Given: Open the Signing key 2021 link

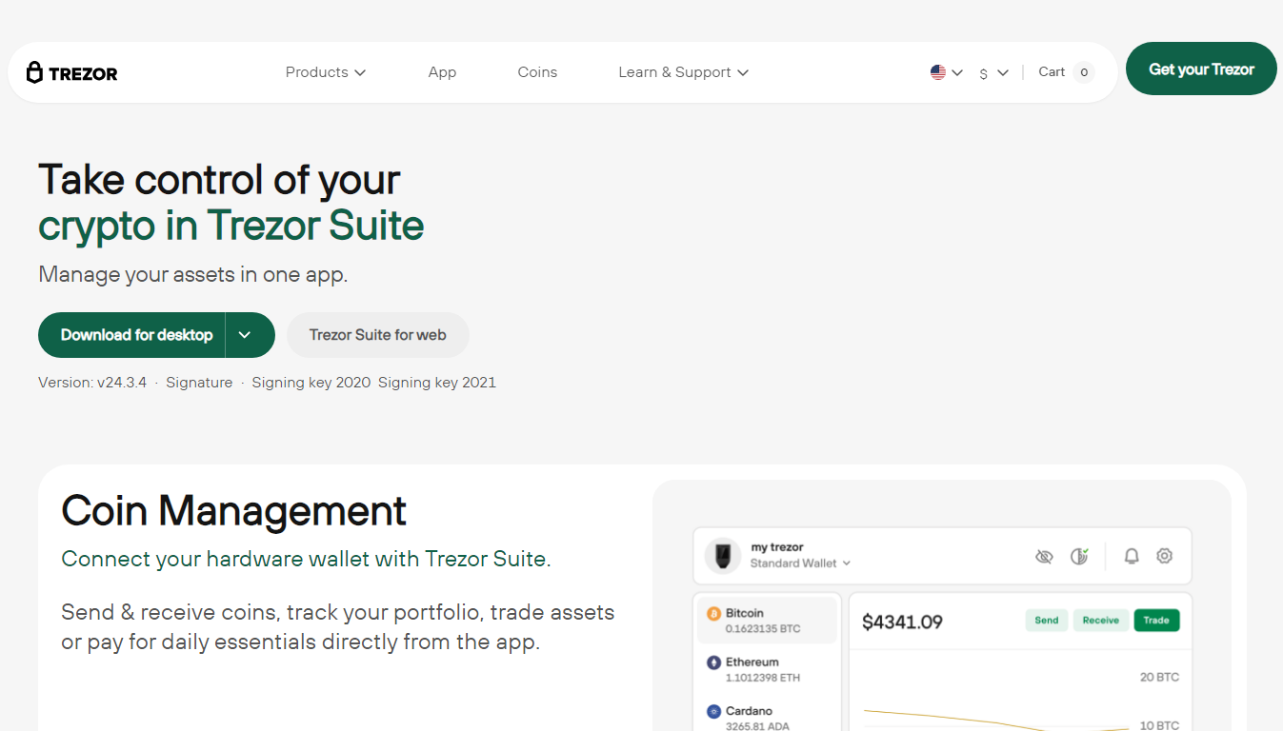Looking at the screenshot, I should (437, 383).
